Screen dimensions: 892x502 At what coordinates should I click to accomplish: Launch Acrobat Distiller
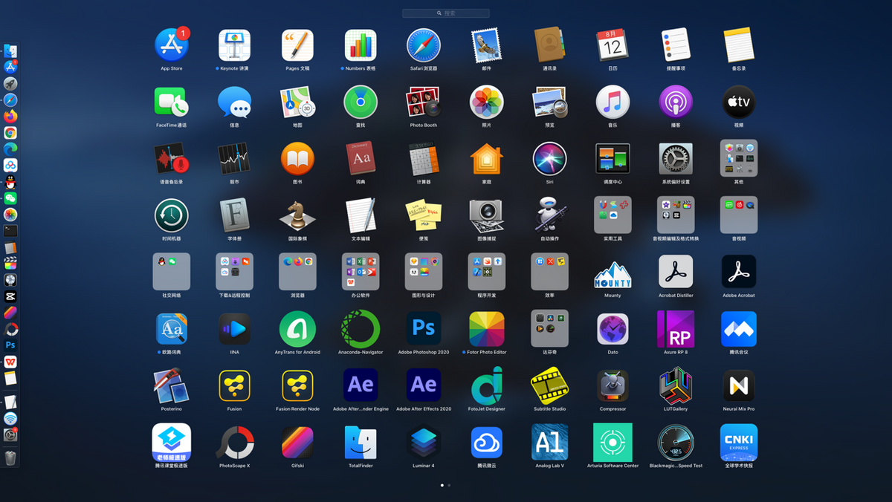click(x=676, y=272)
